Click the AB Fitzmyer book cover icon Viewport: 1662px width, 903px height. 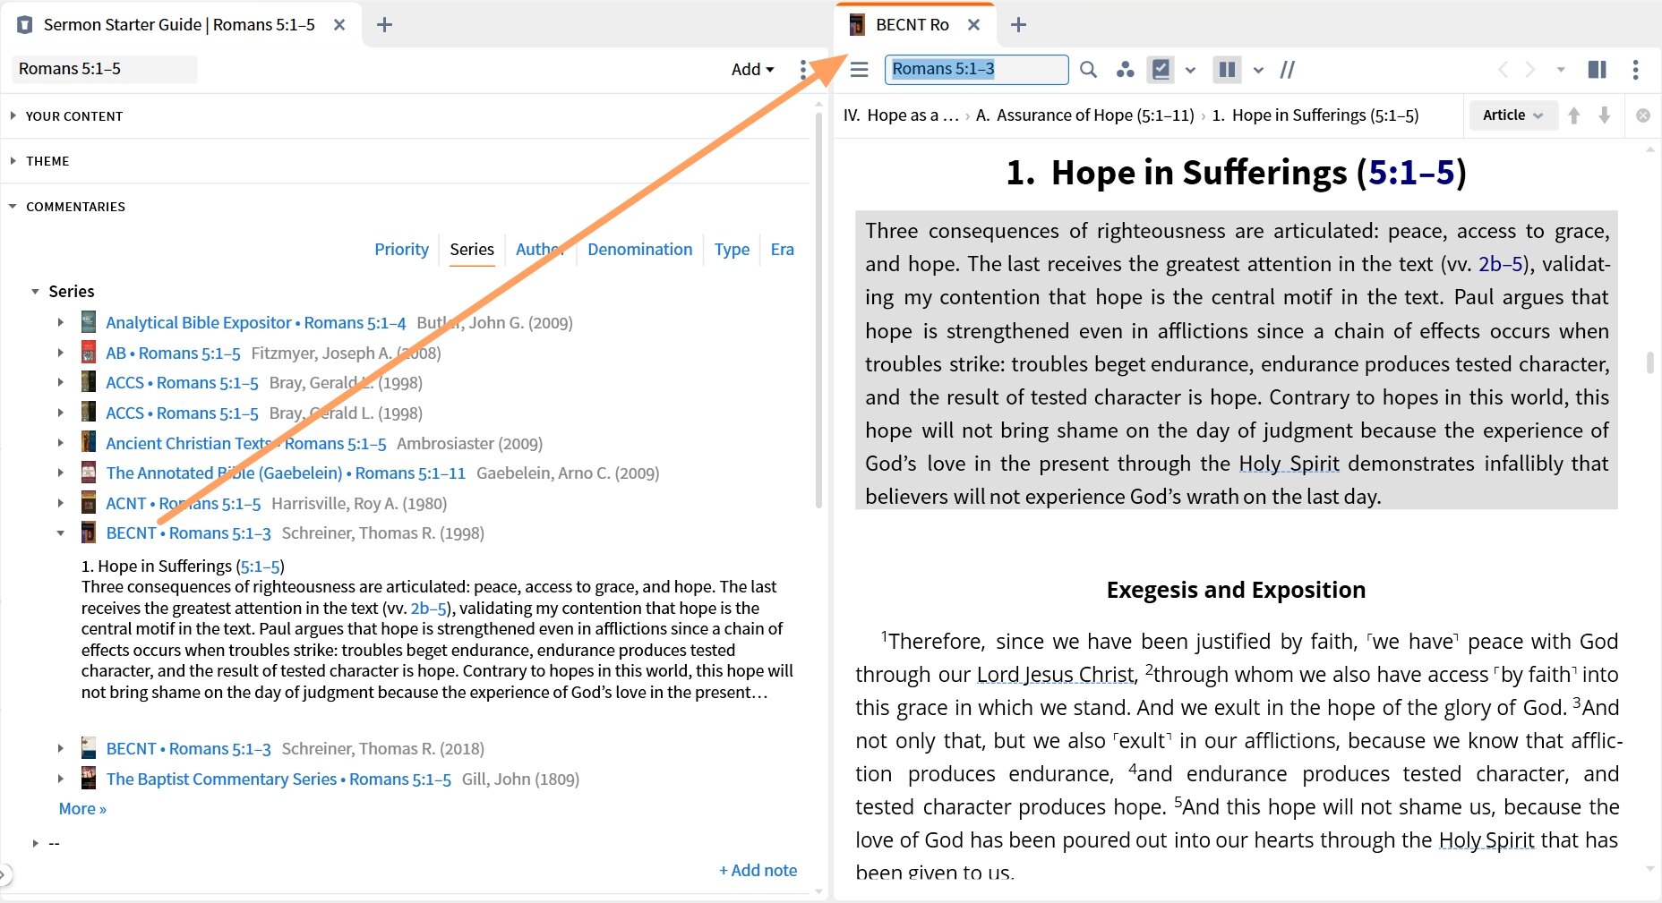pos(89,353)
